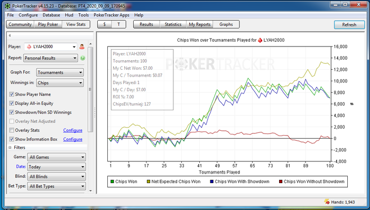Image resolution: width=370 pixels, height=210 pixels.
Task: Click the Refresh button
Action: (349, 25)
